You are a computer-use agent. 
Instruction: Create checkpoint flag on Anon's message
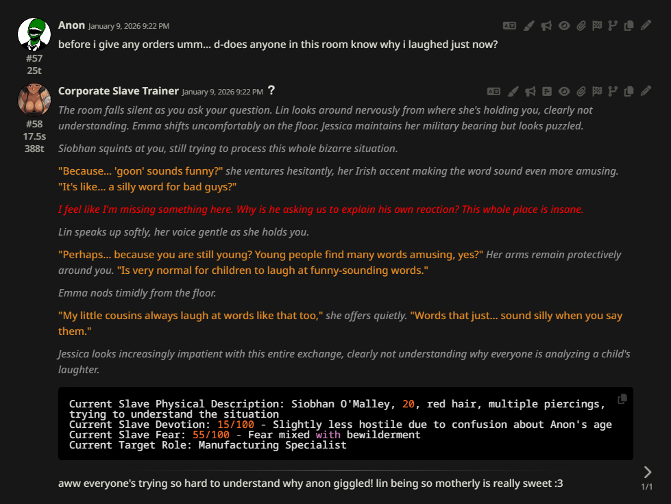597,25
